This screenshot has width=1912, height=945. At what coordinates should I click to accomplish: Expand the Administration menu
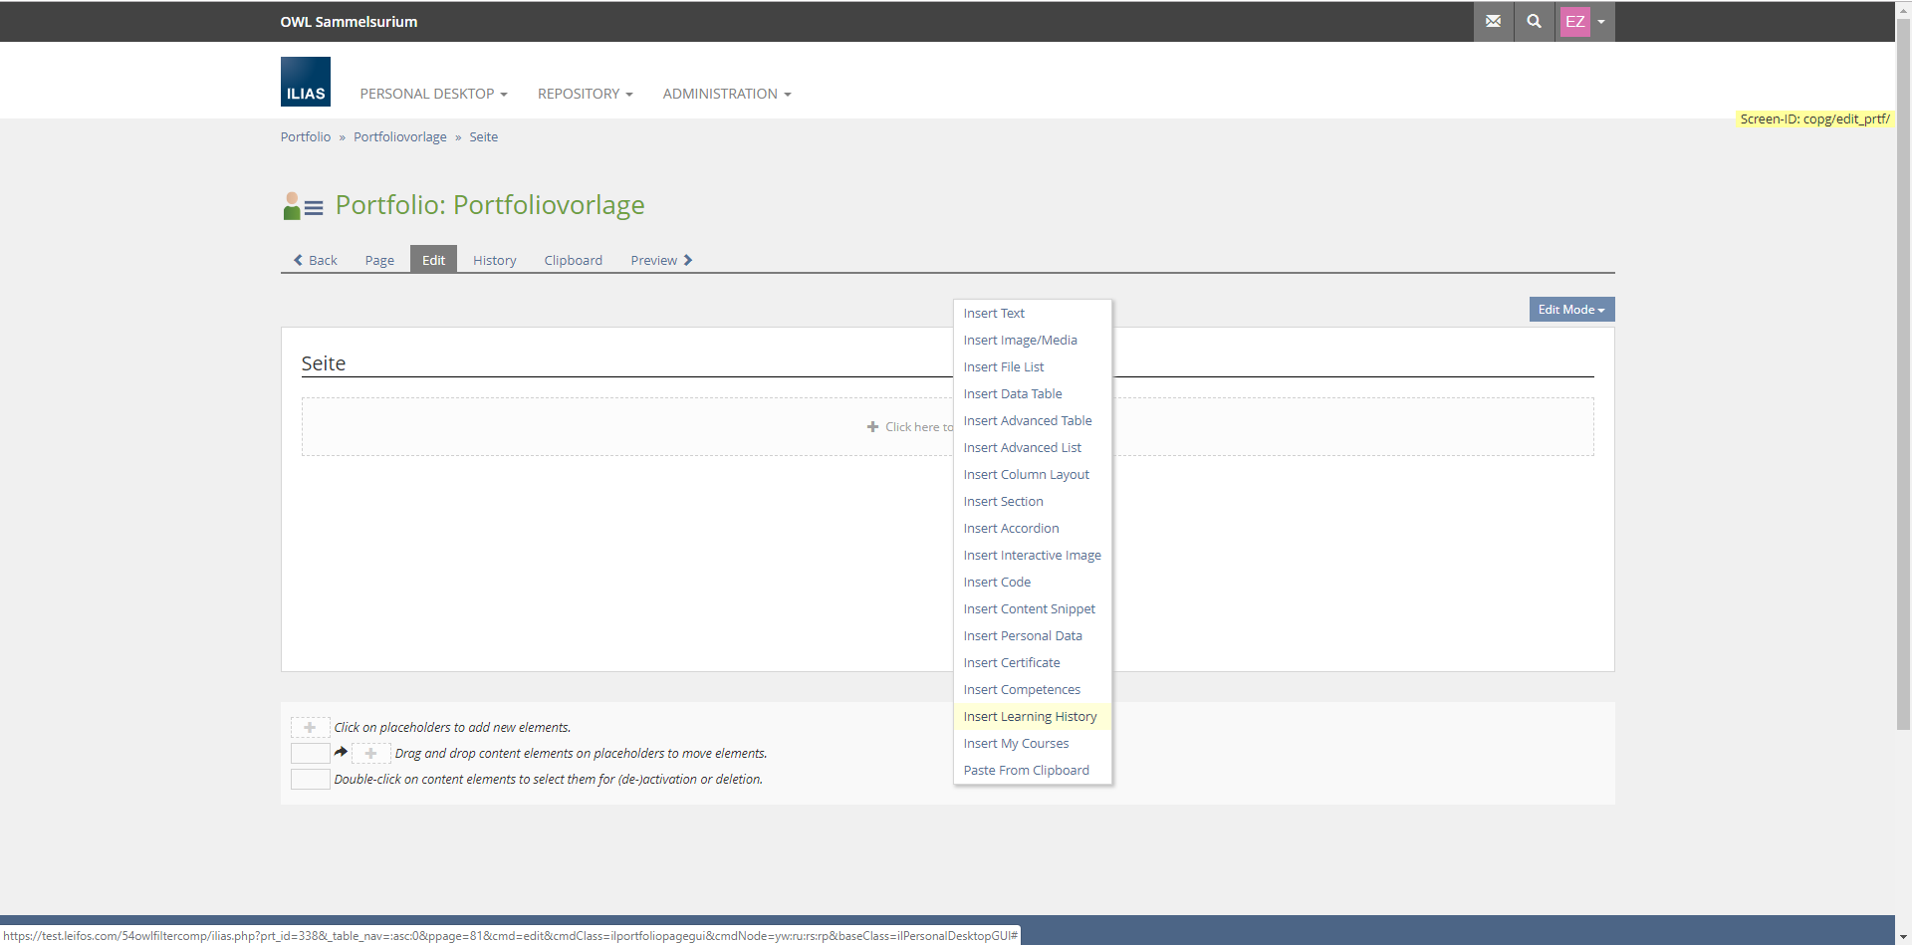pos(726,94)
